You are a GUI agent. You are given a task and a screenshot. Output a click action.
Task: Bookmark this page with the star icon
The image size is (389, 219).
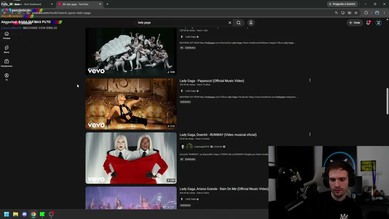point(356,13)
